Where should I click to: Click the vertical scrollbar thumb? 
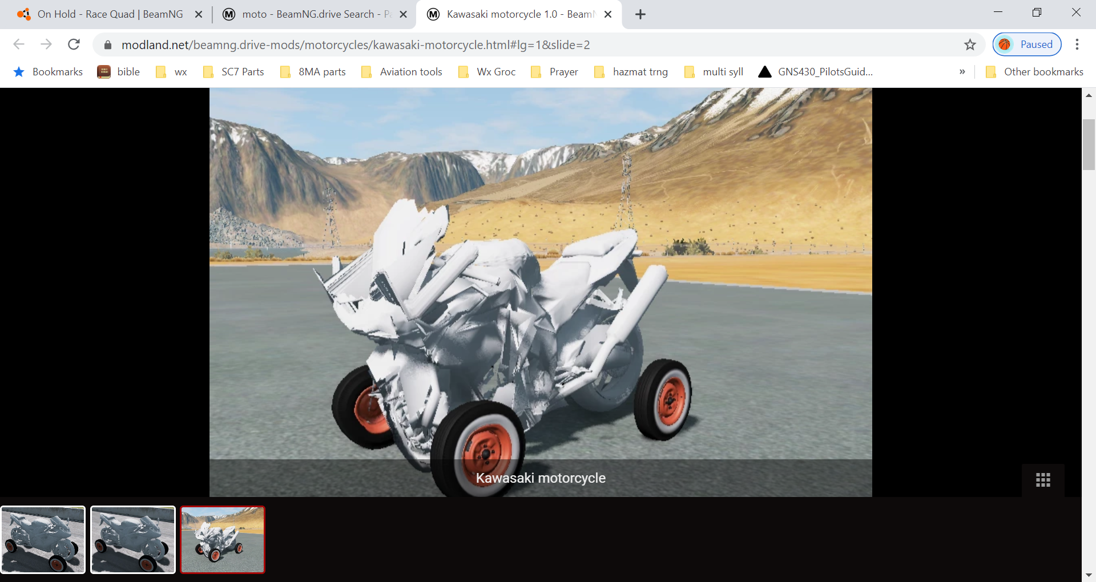(x=1089, y=144)
